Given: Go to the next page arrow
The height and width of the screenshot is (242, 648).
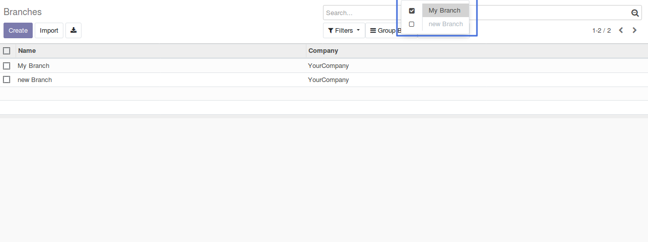Looking at the screenshot, I should [x=634, y=30].
